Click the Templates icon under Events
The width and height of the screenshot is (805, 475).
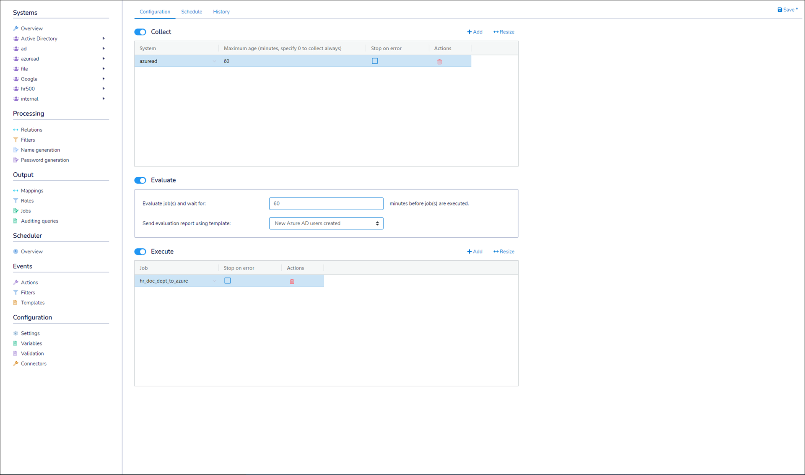click(16, 303)
